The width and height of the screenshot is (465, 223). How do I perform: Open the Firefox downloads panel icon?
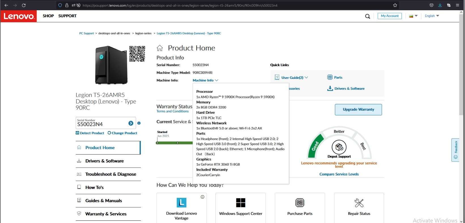pos(440,5)
